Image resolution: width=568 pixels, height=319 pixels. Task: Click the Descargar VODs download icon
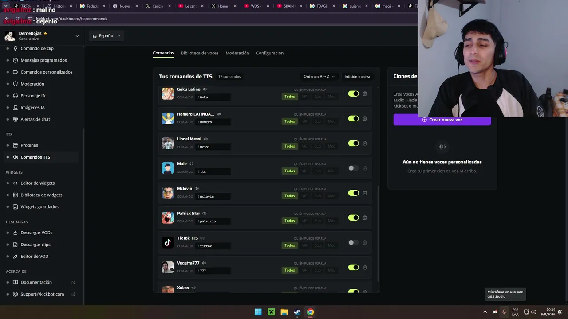pos(16,233)
